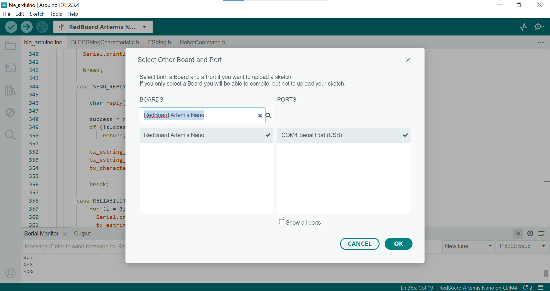The image size is (550, 291).
Task: Switch to the RobotCommand.h tab
Action: point(203,42)
